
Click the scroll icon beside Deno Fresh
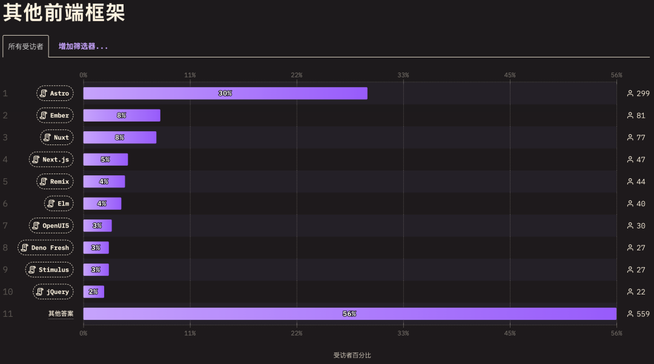click(25, 248)
